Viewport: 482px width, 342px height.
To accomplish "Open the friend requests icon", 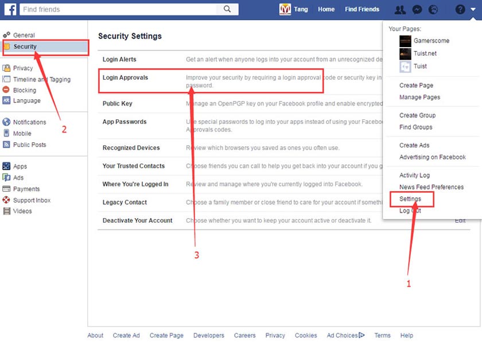I will [x=400, y=10].
